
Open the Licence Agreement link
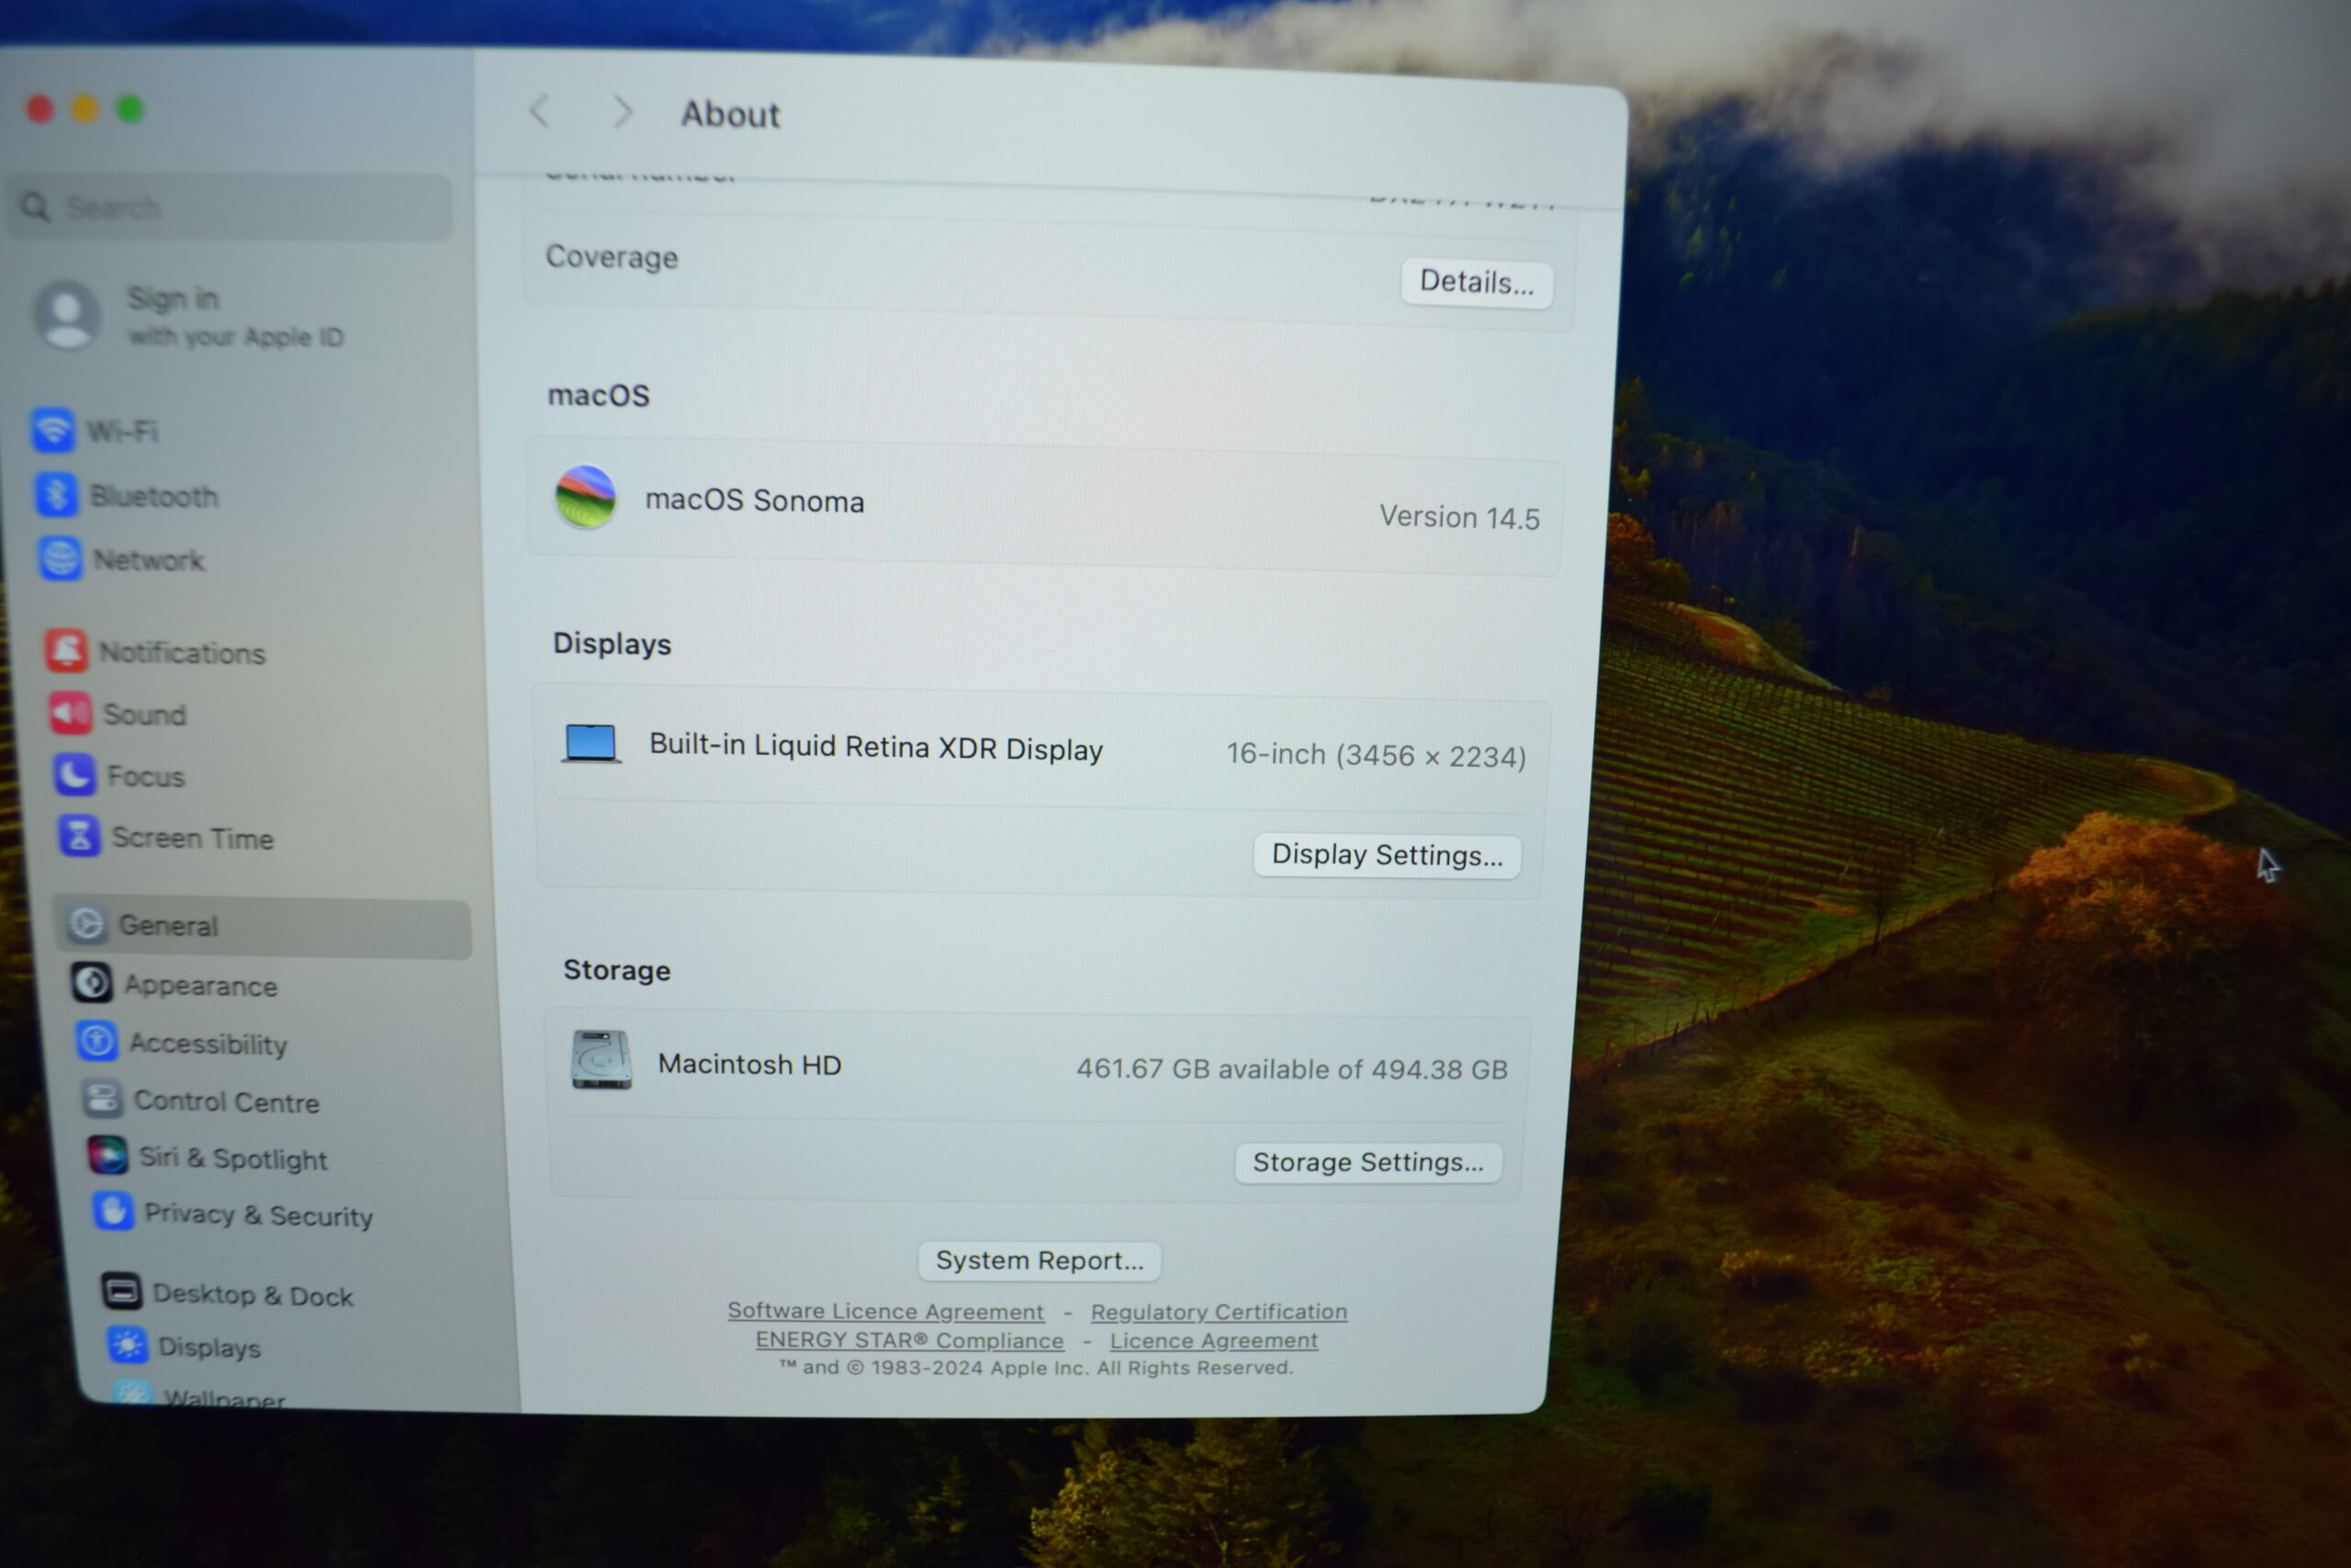[x=1213, y=1340]
